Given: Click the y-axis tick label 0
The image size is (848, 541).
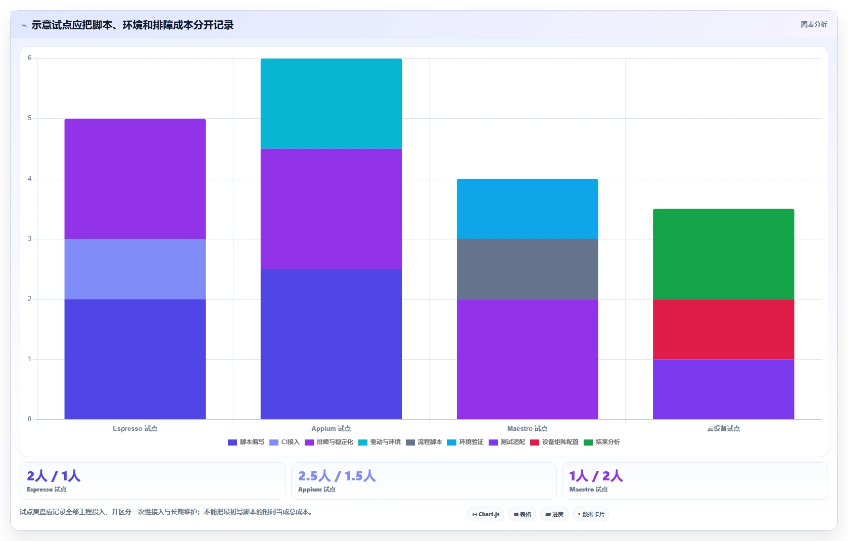Looking at the screenshot, I should (29, 419).
